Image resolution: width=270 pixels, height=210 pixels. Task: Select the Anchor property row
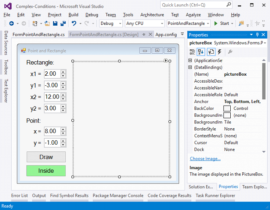point(227,102)
